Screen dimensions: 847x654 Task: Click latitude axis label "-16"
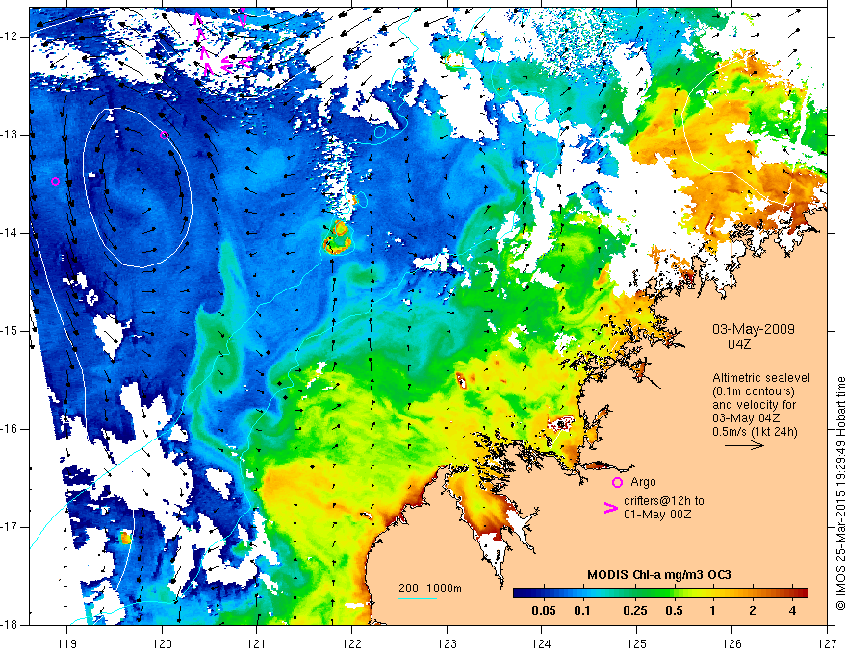[10, 429]
